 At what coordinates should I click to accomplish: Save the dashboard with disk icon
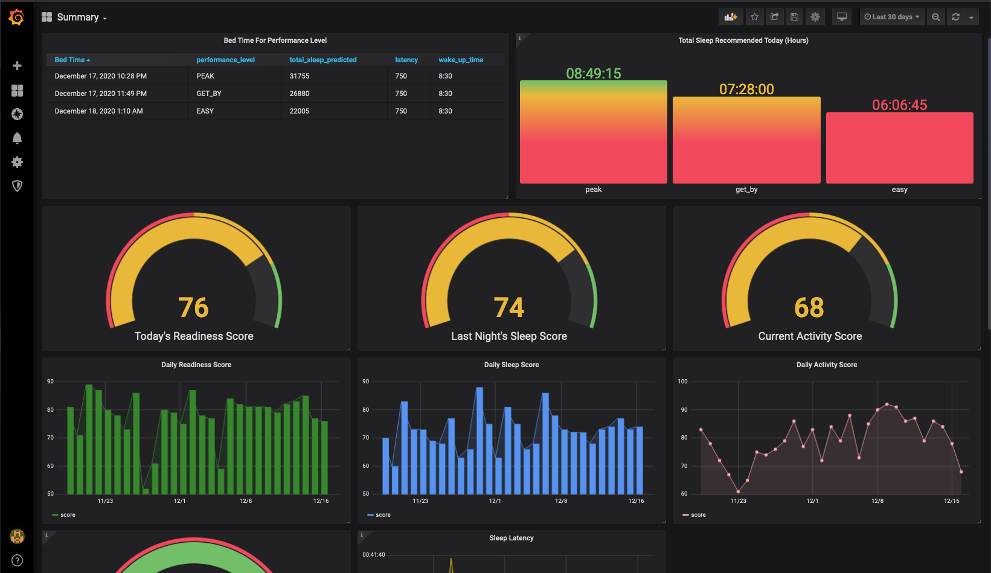794,17
